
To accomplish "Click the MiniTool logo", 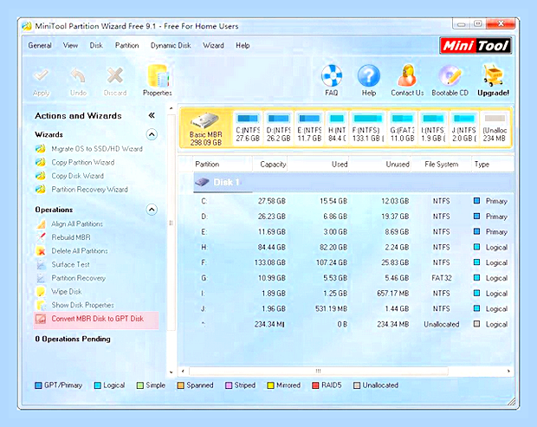I will [x=476, y=46].
